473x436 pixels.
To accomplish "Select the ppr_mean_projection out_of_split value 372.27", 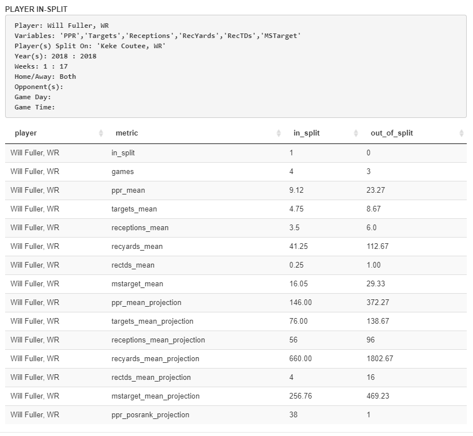I will tap(378, 303).
